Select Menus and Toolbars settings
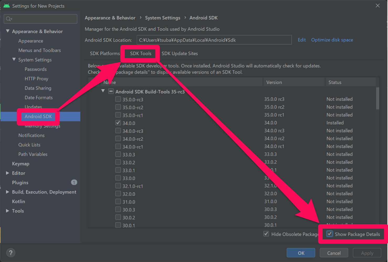The height and width of the screenshot is (262, 388). coord(40,50)
